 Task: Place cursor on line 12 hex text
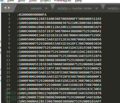click(59, 60)
